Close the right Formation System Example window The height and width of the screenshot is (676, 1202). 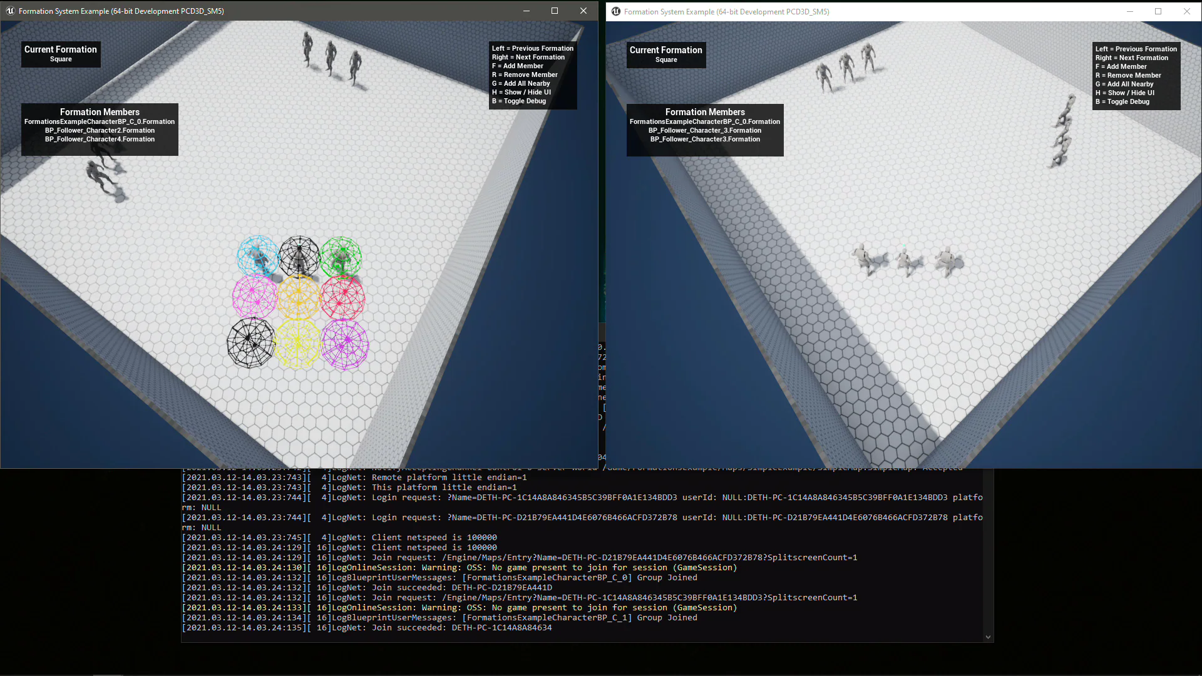pos(1187,11)
